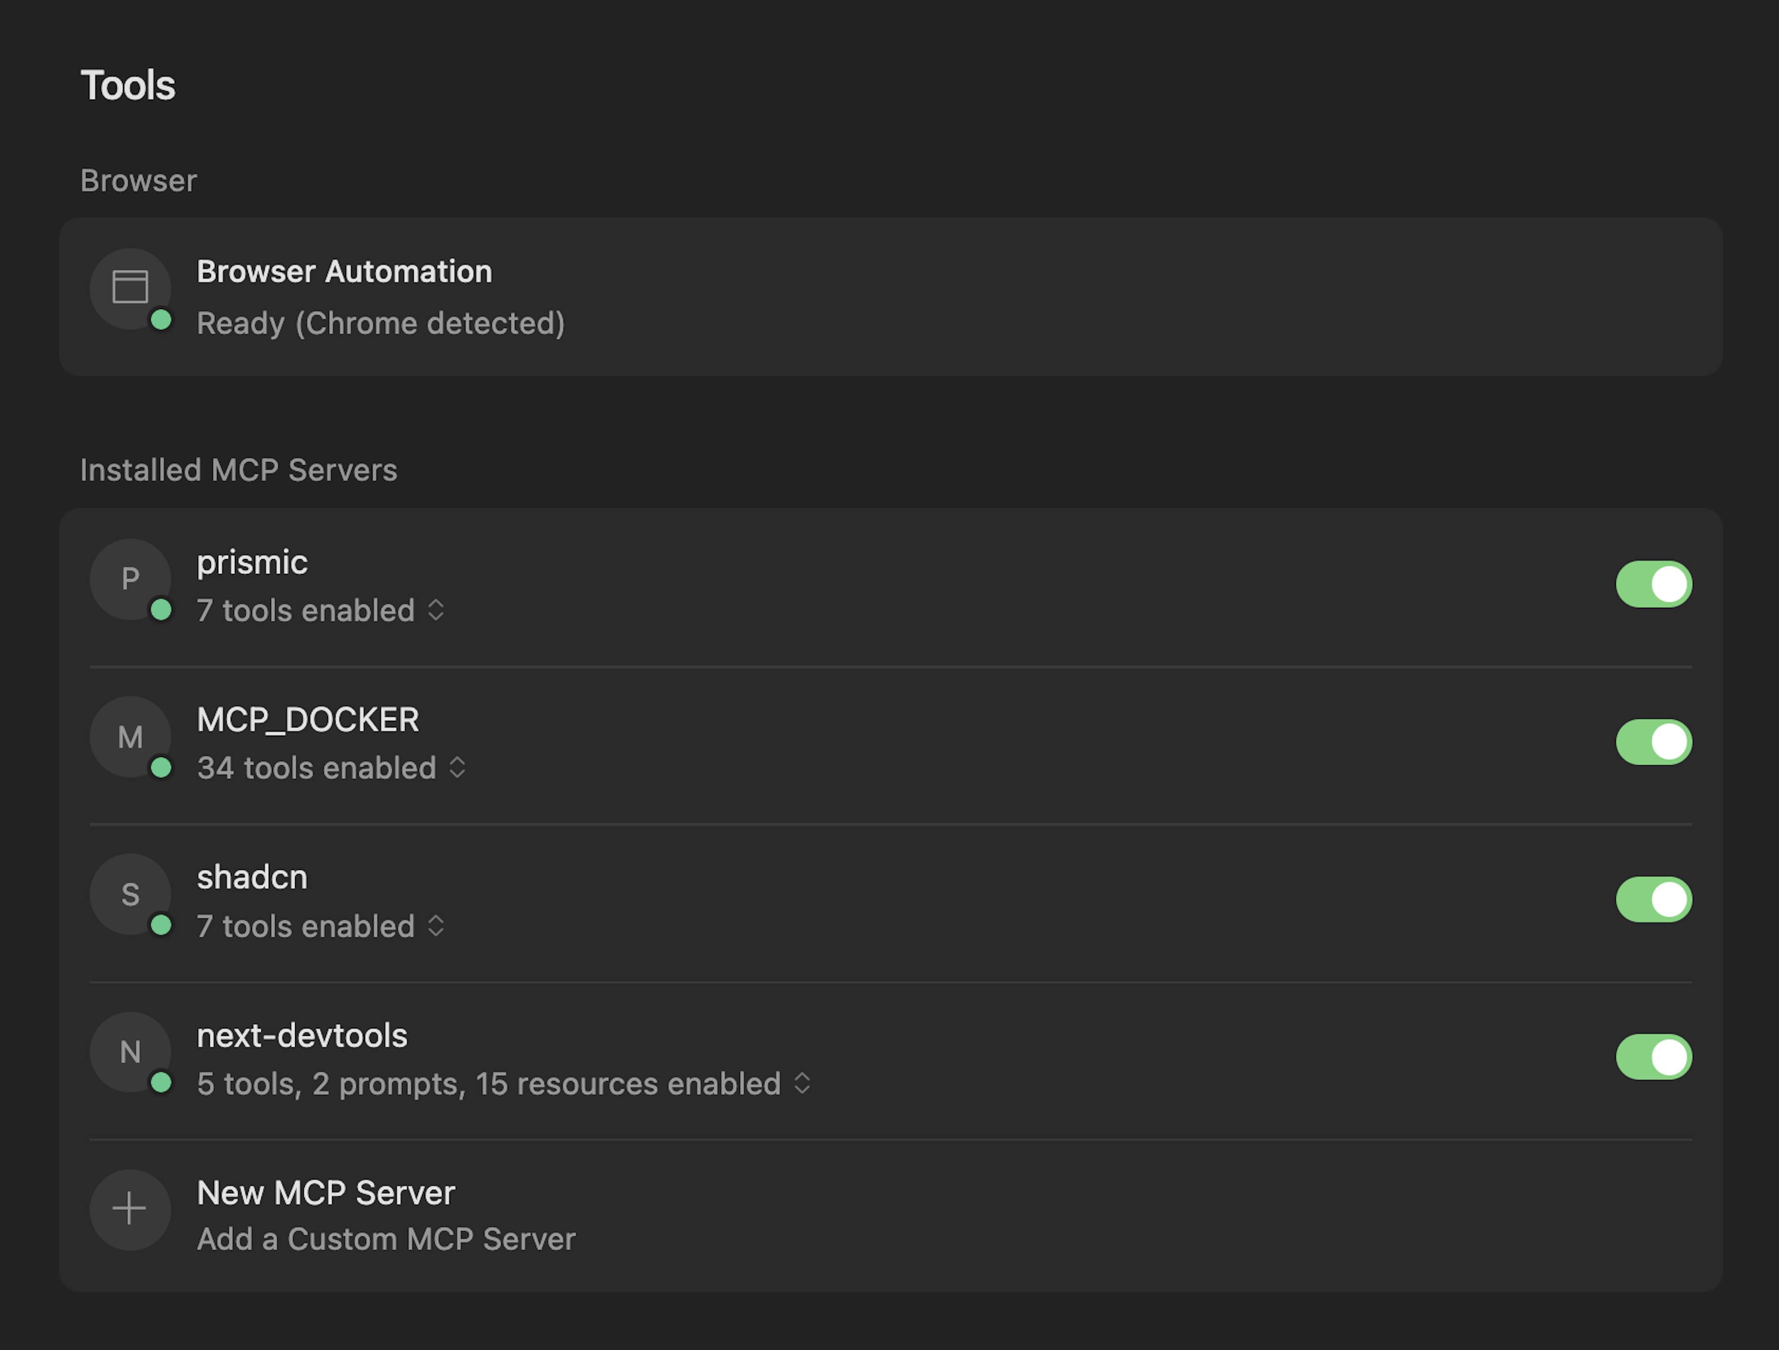Click the MCP_DOCKER server avatar icon
This screenshot has width=1779, height=1350.
(x=129, y=737)
